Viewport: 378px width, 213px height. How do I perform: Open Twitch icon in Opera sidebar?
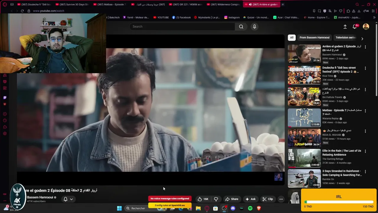tap(5, 98)
